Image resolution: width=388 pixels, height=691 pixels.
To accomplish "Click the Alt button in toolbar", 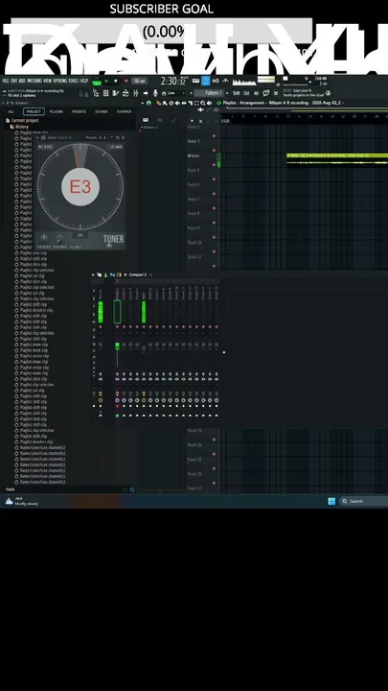I will [x=256, y=93].
